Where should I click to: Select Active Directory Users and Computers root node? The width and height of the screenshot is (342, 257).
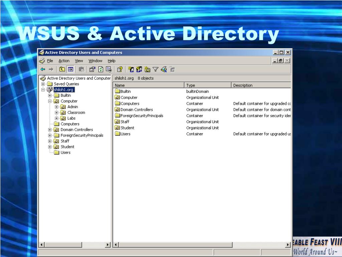(x=79, y=78)
